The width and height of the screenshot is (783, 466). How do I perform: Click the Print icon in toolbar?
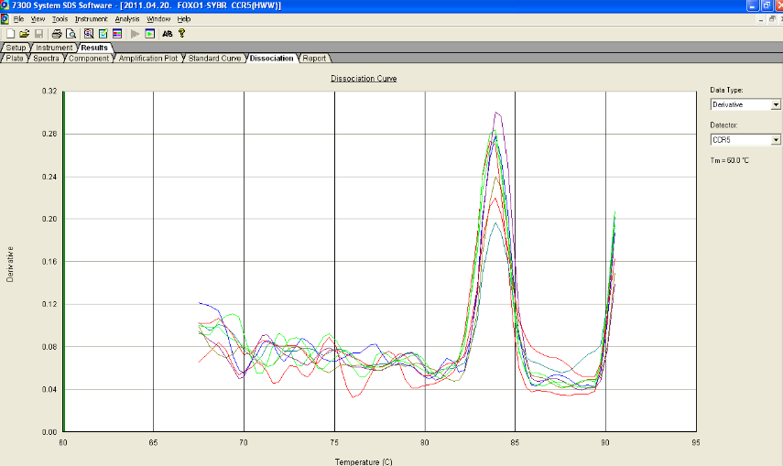(x=56, y=33)
